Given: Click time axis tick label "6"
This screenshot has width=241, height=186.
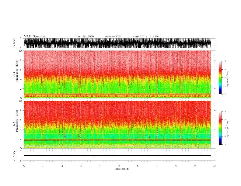Looking at the screenshot, I should 138,166.
